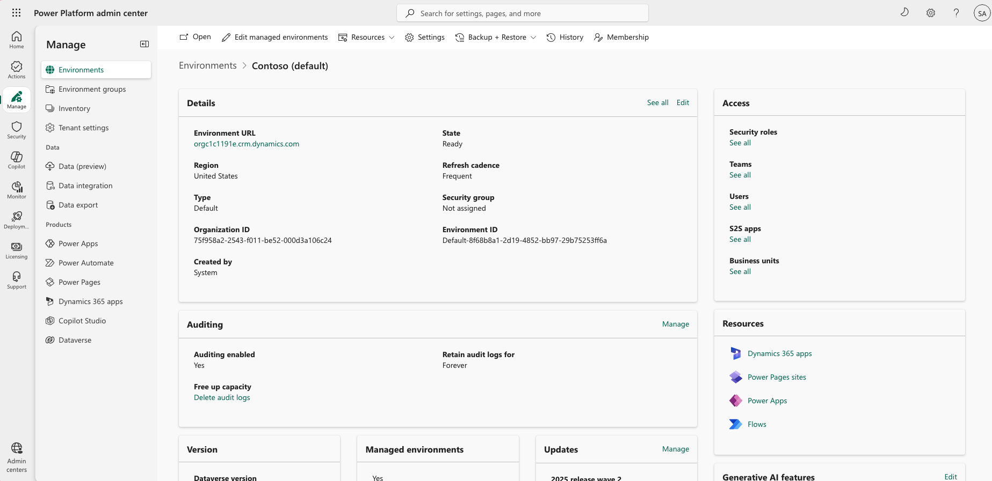See all Security roles
992x481 pixels.
pyautogui.click(x=740, y=143)
